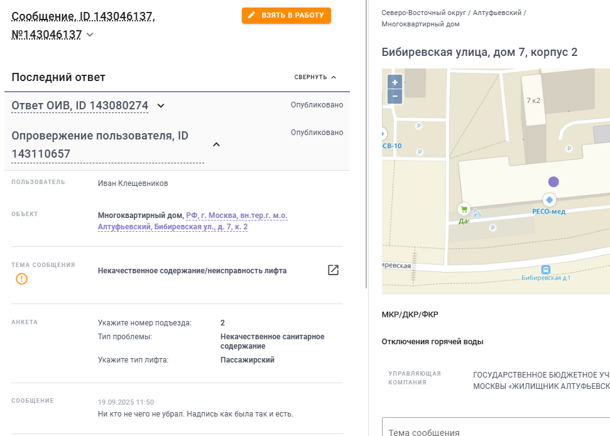Click the Бибиревская д.1 bus stop icon
Image resolution: width=610 pixels, height=436 pixels.
pyautogui.click(x=546, y=270)
